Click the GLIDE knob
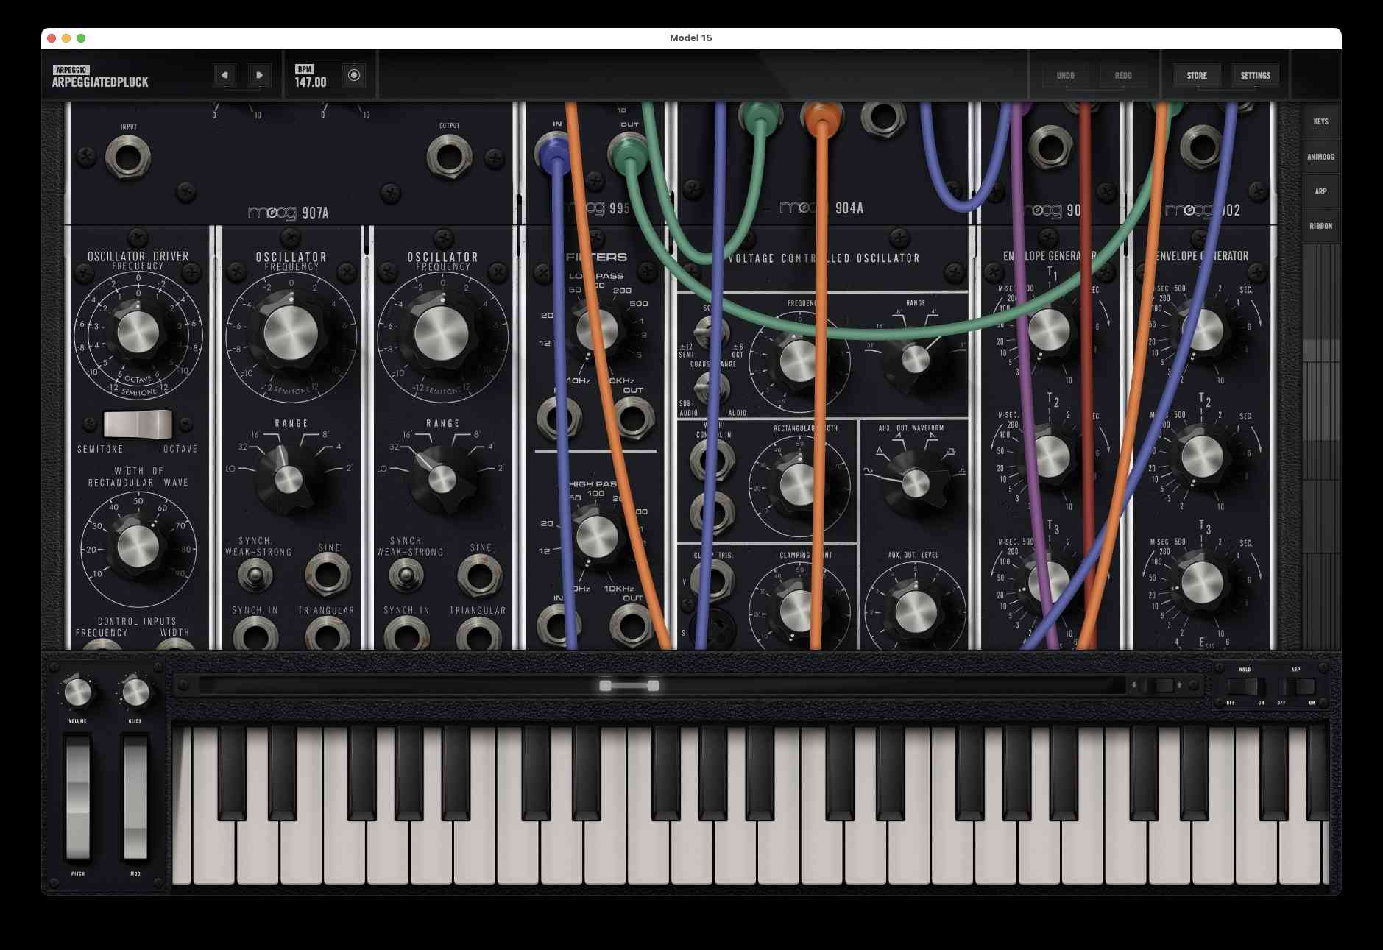 coord(135,692)
